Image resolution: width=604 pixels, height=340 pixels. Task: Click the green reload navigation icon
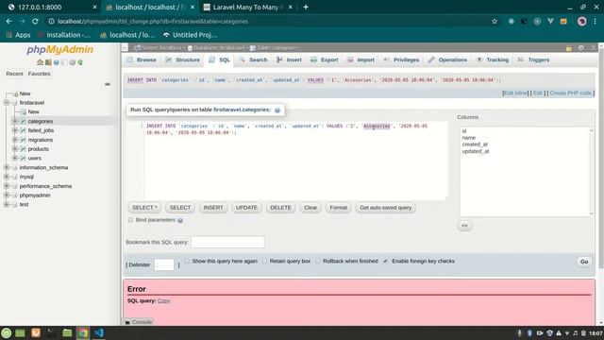pos(80,62)
